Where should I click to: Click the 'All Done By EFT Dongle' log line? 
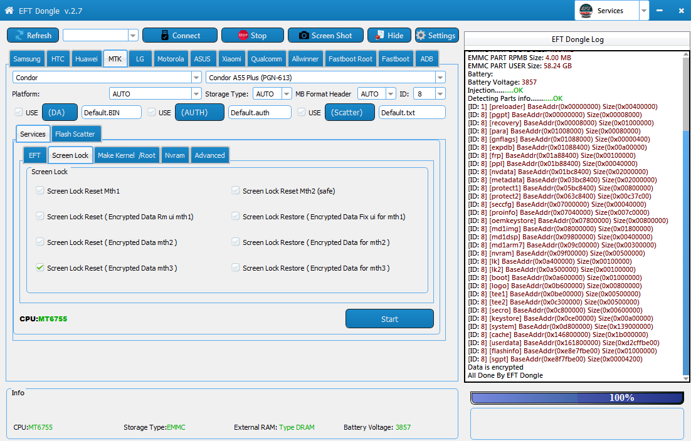tap(505, 375)
